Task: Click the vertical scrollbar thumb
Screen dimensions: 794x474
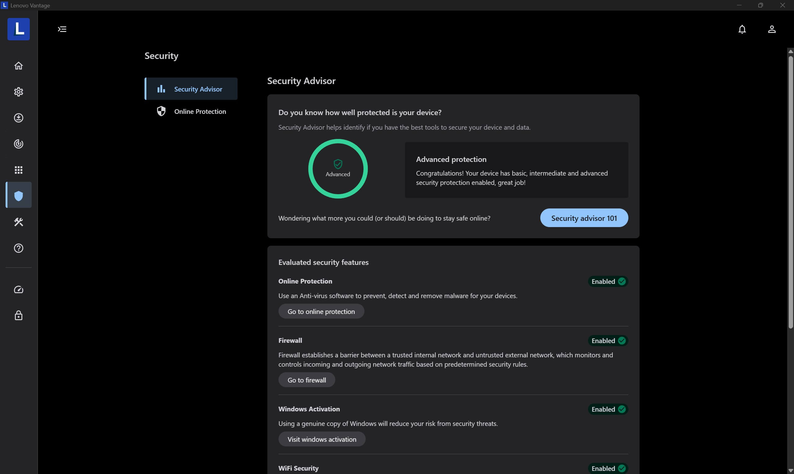Action: [791, 192]
